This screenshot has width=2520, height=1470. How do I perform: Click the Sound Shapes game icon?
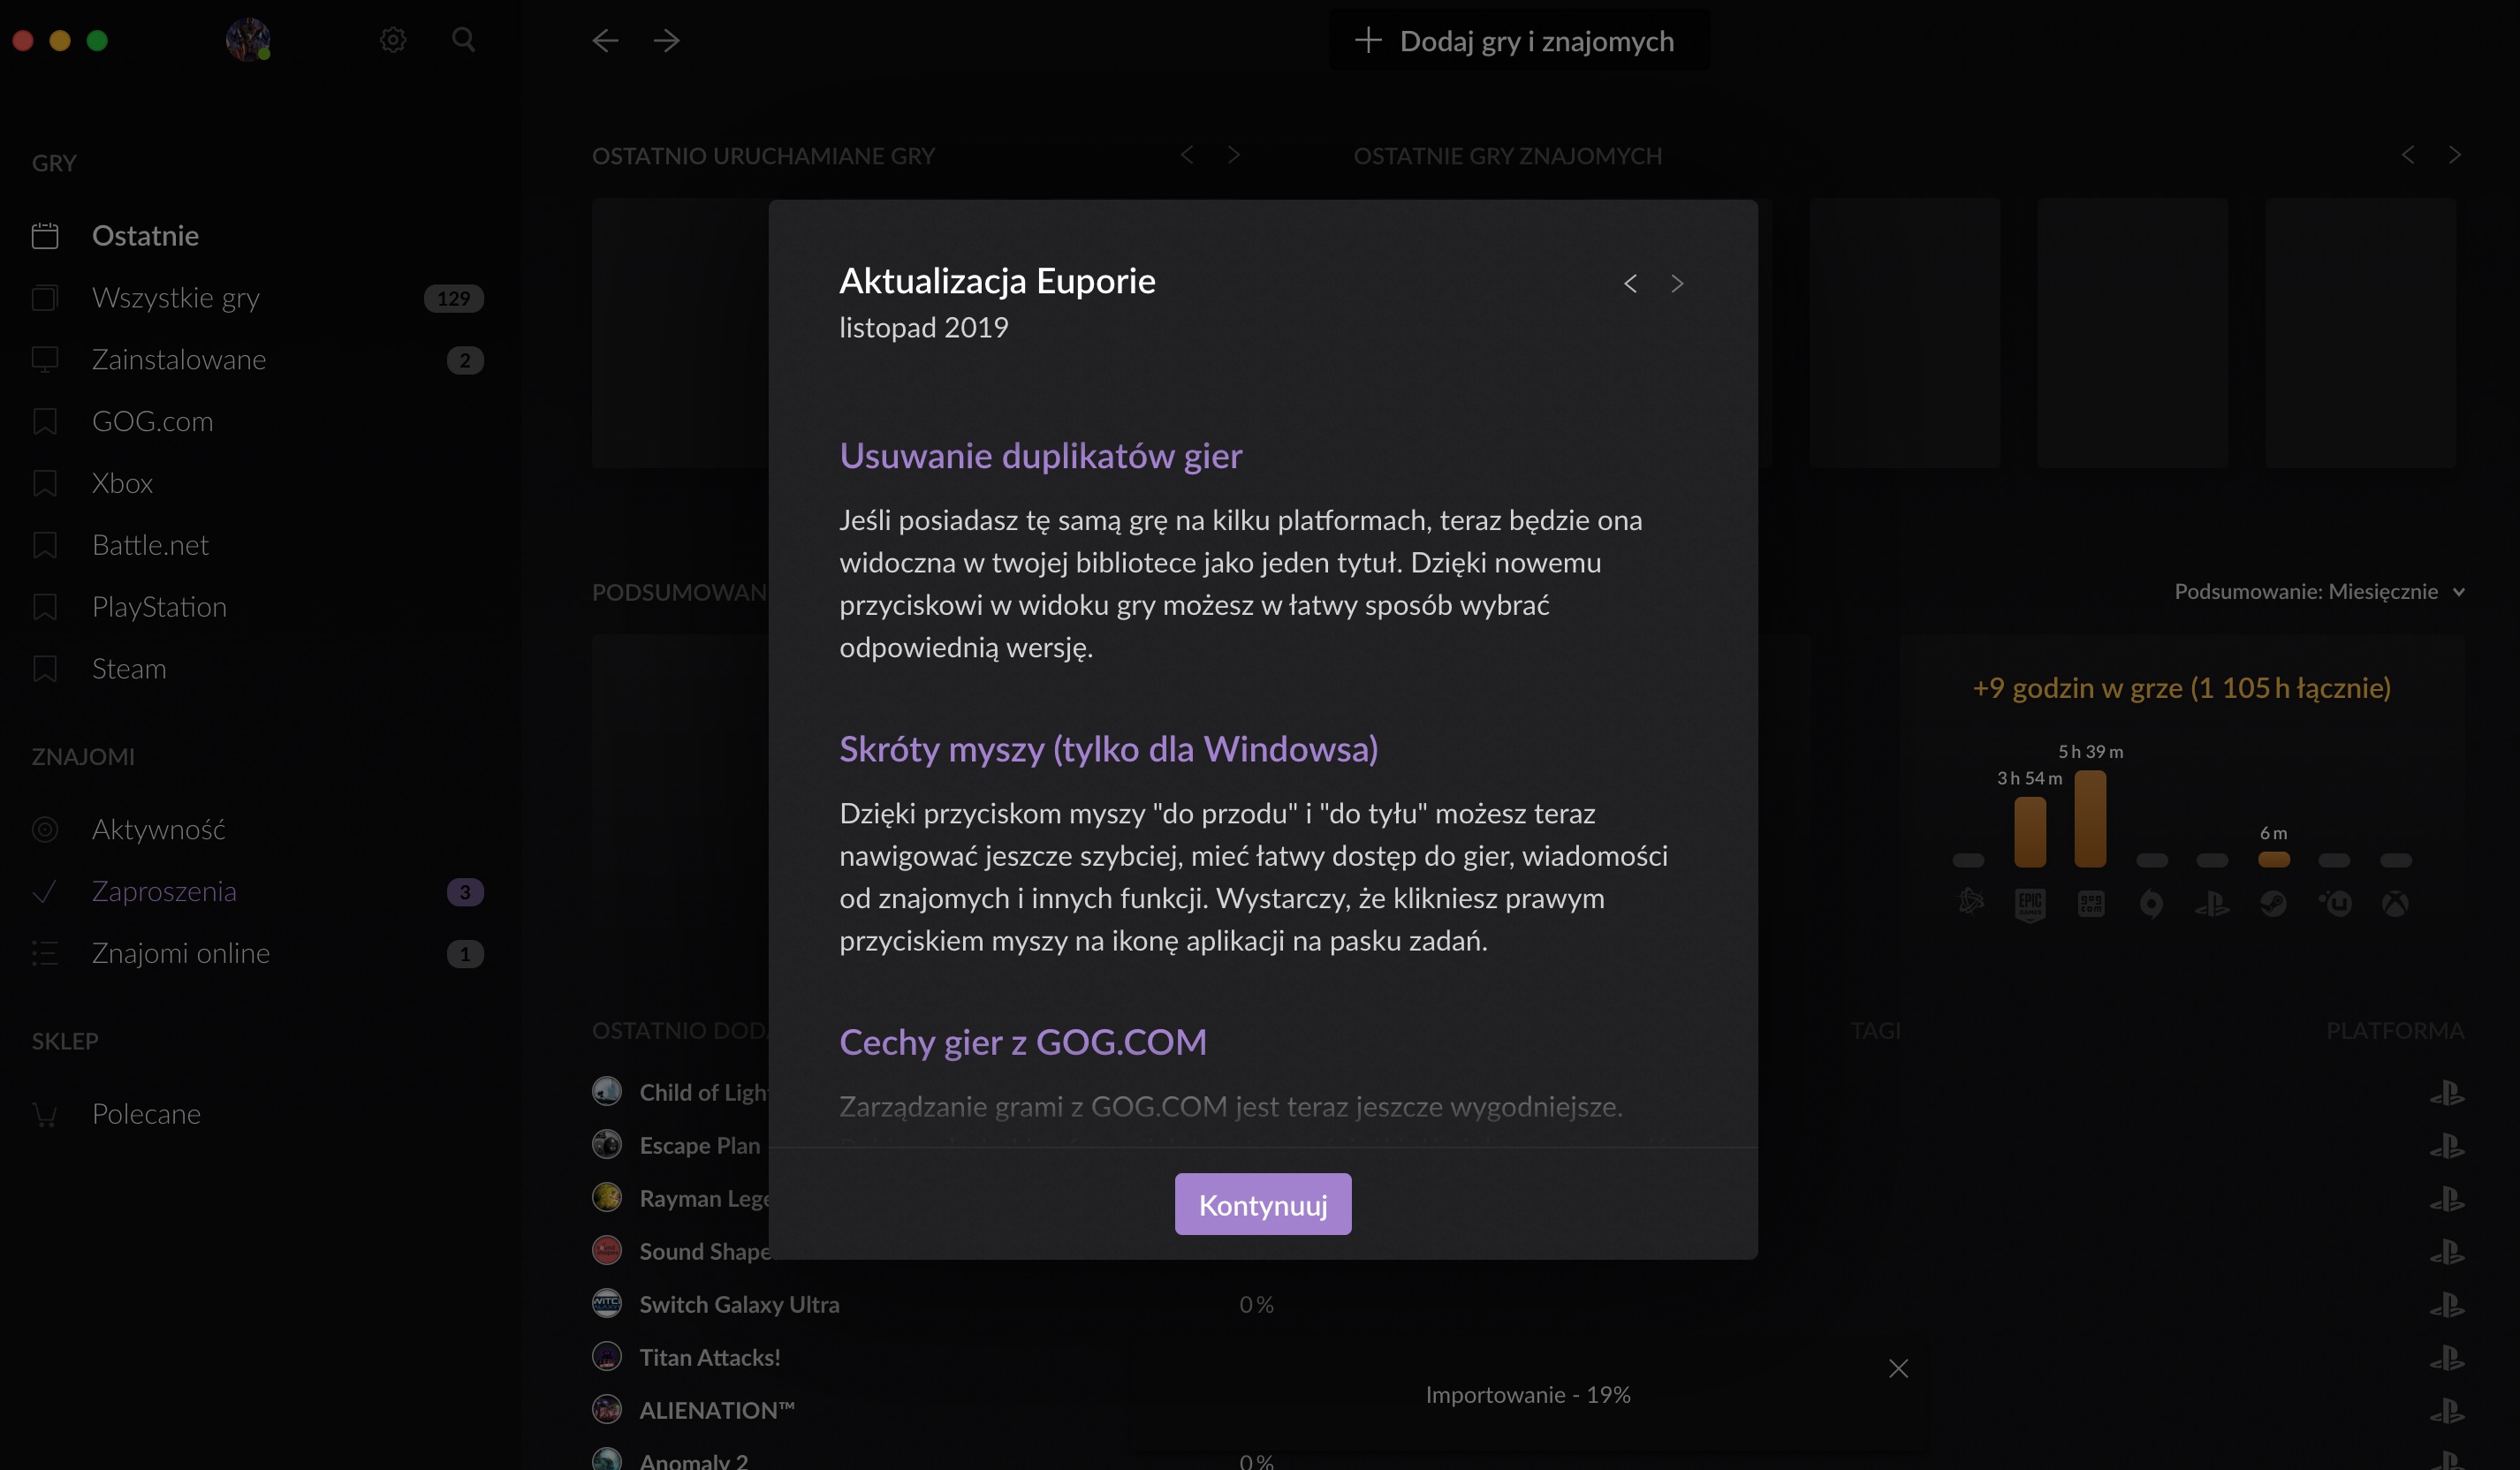(607, 1250)
